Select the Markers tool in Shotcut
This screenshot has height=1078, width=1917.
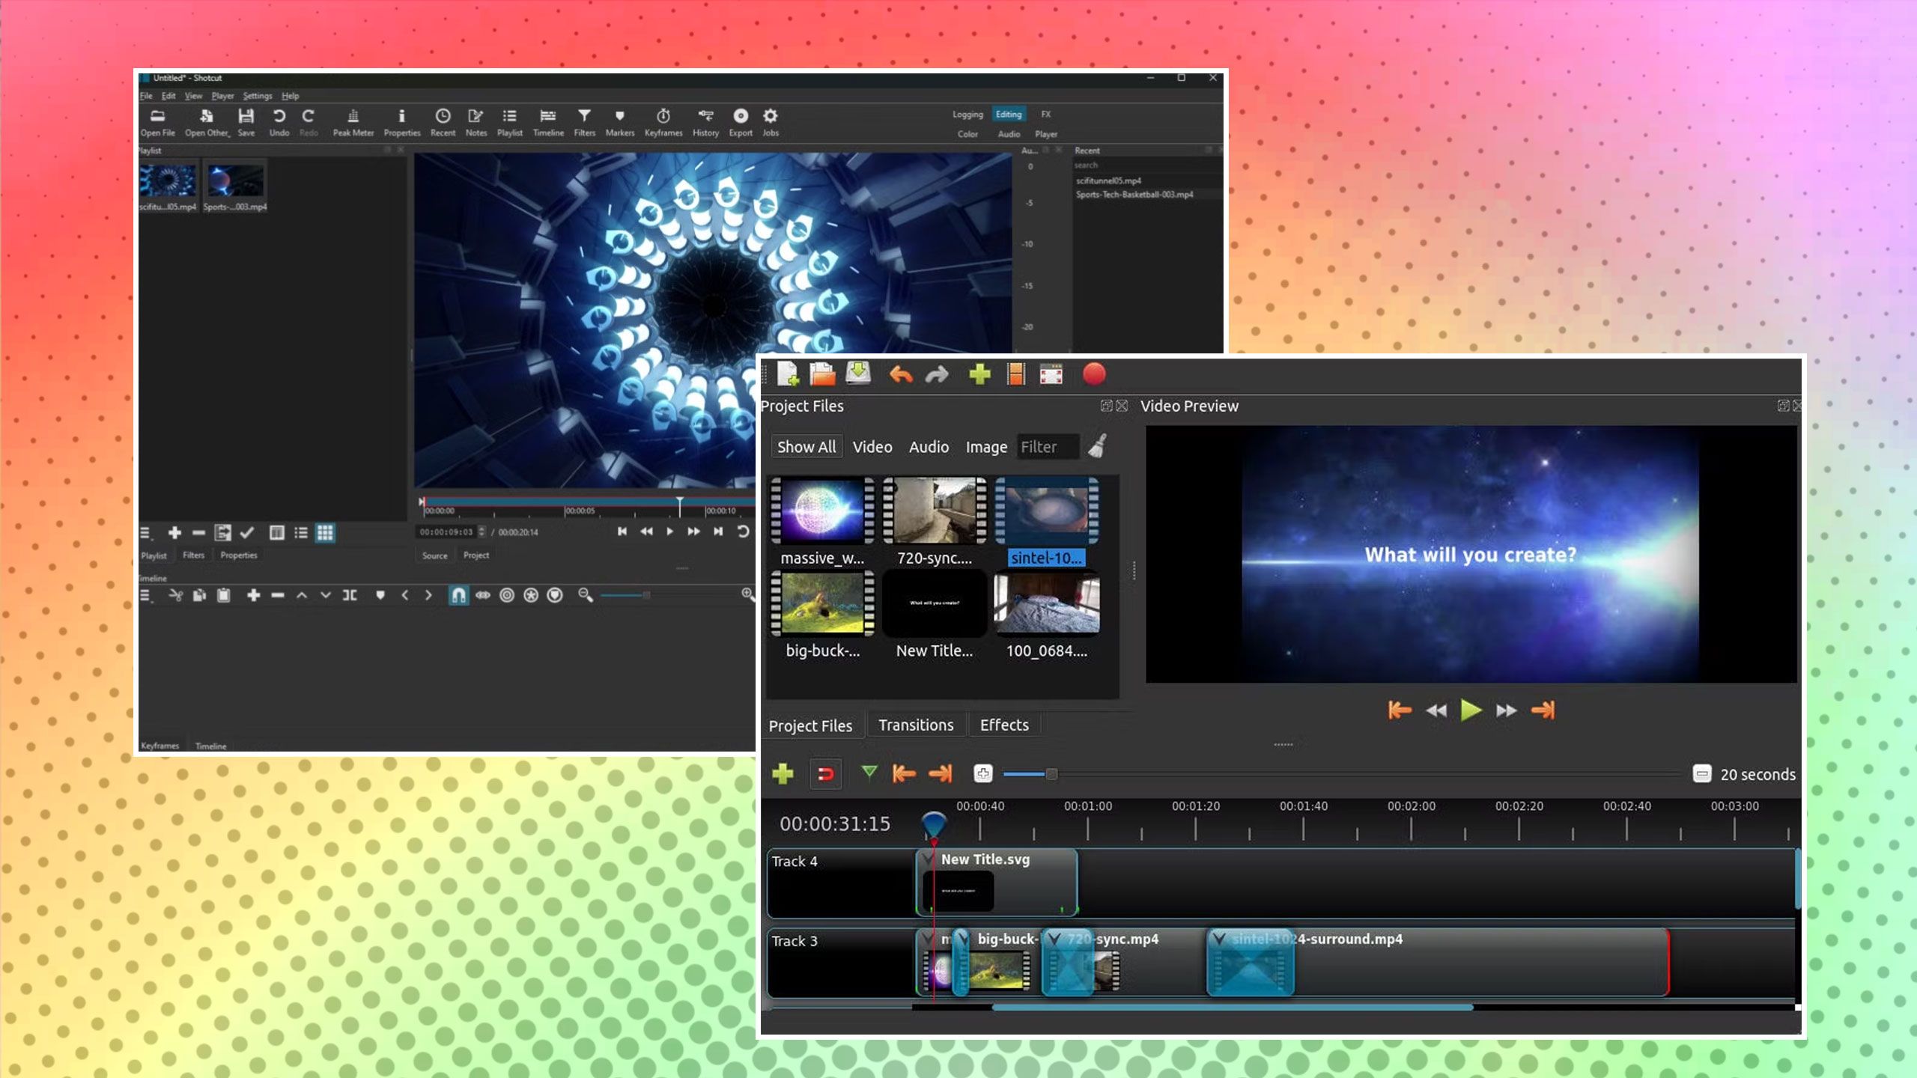pos(619,122)
